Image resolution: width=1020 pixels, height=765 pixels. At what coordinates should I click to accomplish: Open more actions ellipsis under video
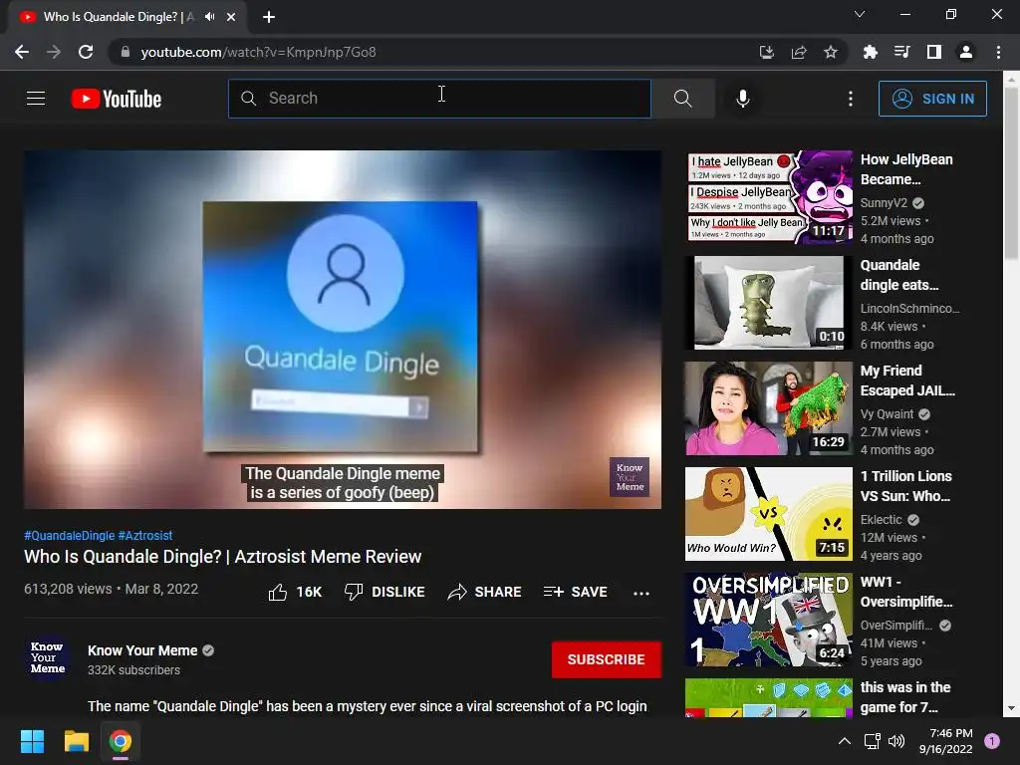641,593
